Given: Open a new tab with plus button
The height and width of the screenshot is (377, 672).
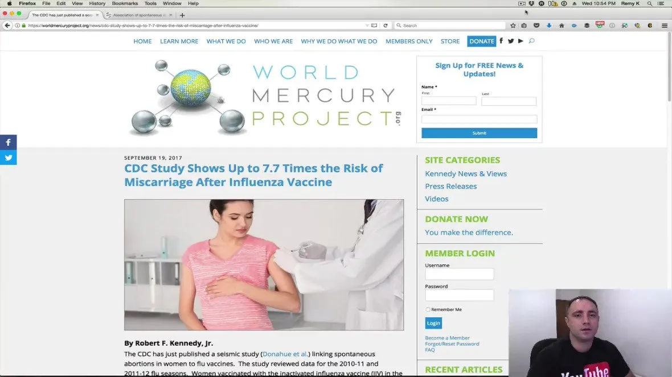Looking at the screenshot, I should [182, 15].
